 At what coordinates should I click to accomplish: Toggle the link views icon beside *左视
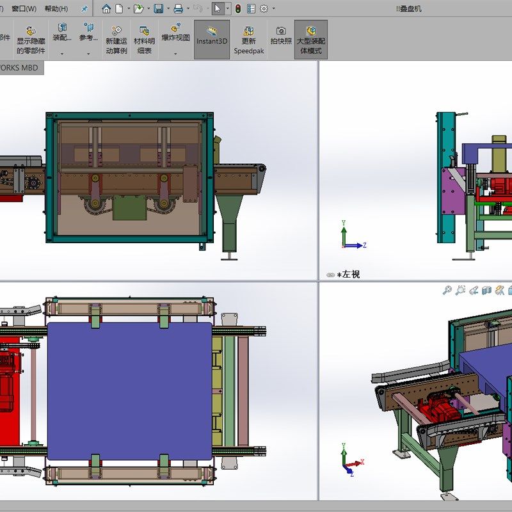point(330,275)
